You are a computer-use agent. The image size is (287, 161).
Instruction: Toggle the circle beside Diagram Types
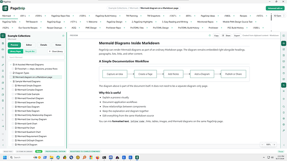11,73
